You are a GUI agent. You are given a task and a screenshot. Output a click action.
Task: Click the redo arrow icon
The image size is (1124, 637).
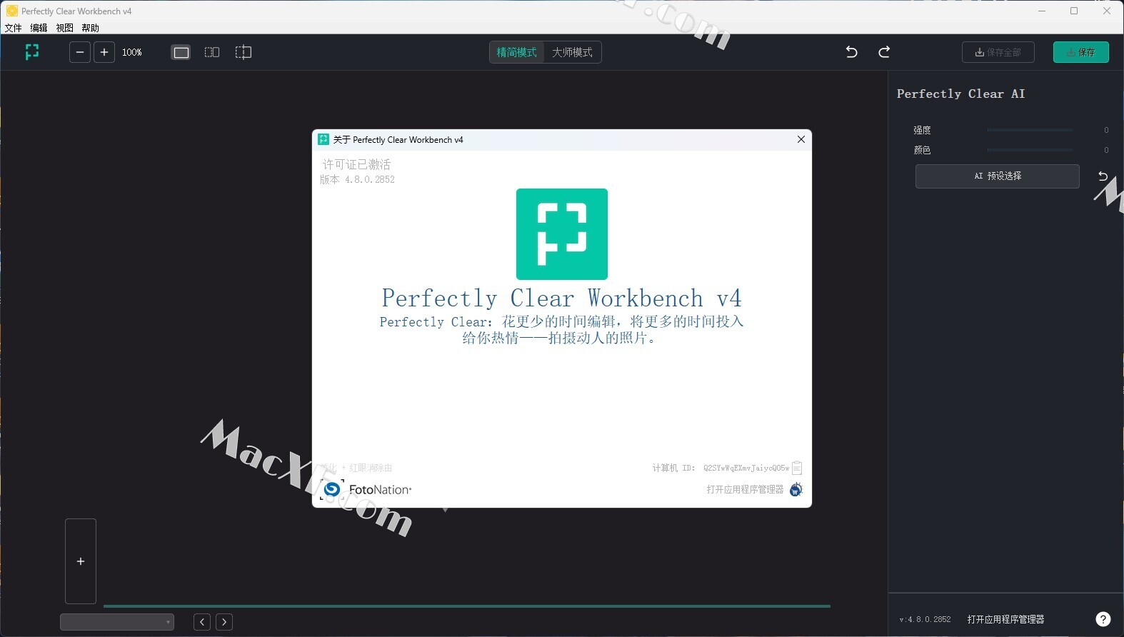click(884, 52)
